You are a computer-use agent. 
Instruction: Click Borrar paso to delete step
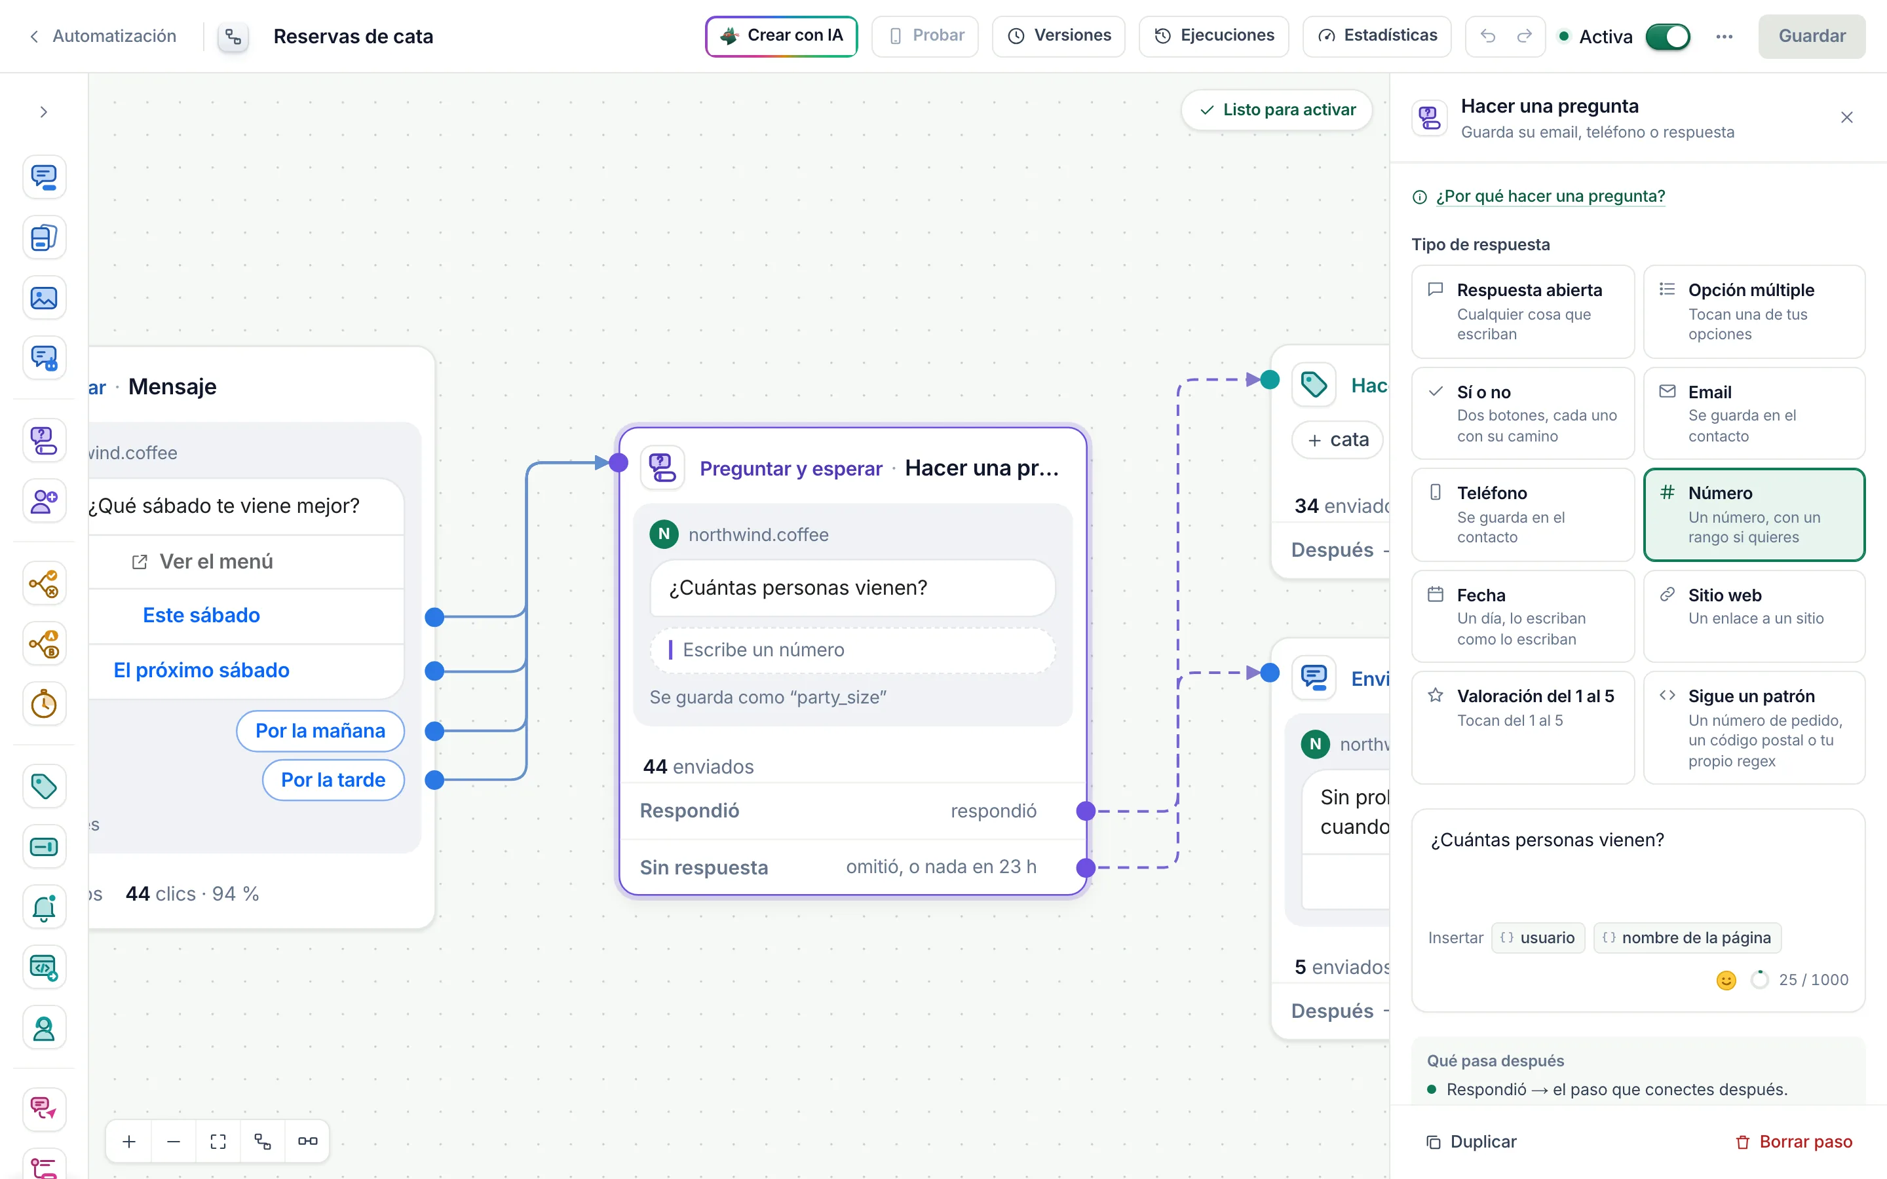(x=1793, y=1142)
